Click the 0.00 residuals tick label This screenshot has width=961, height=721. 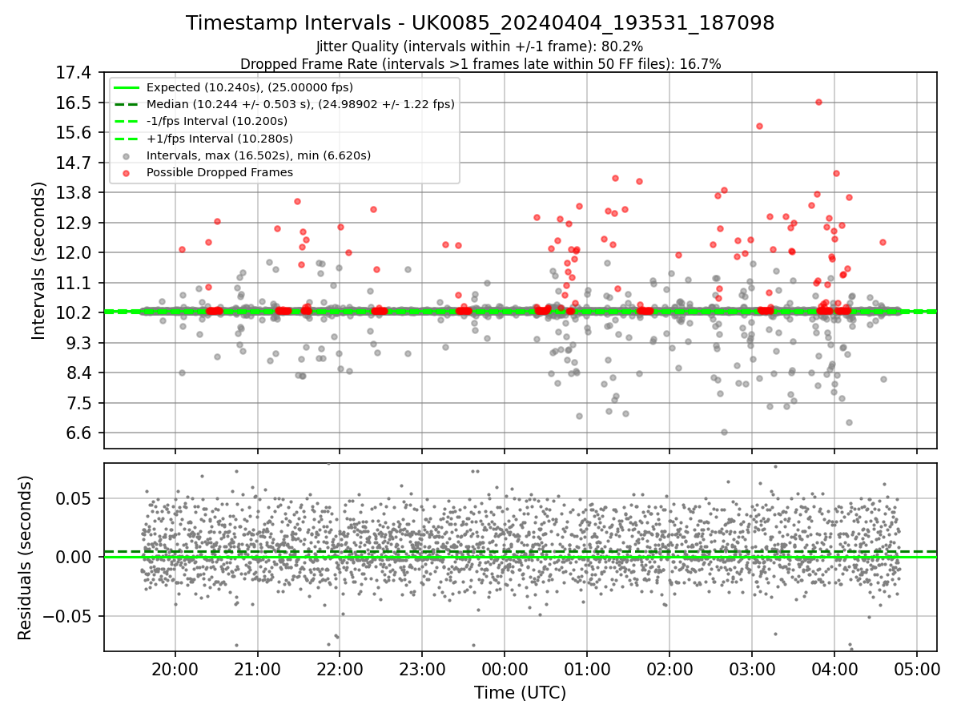[74, 557]
